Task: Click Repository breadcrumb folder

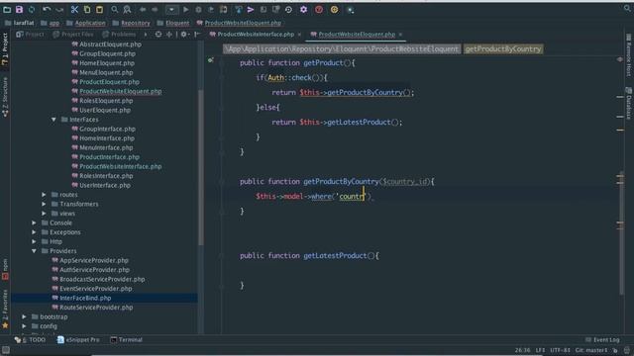Action: [132, 23]
